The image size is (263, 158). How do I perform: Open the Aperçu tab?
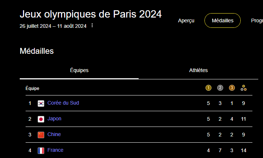(x=186, y=20)
